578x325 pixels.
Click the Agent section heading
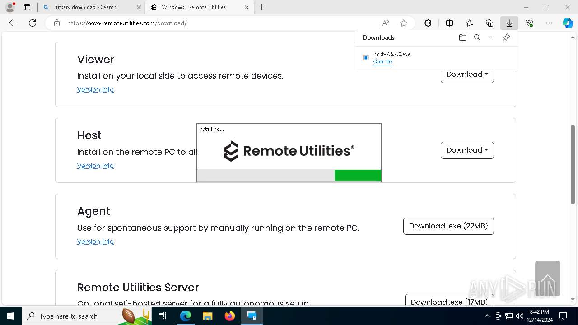click(93, 211)
